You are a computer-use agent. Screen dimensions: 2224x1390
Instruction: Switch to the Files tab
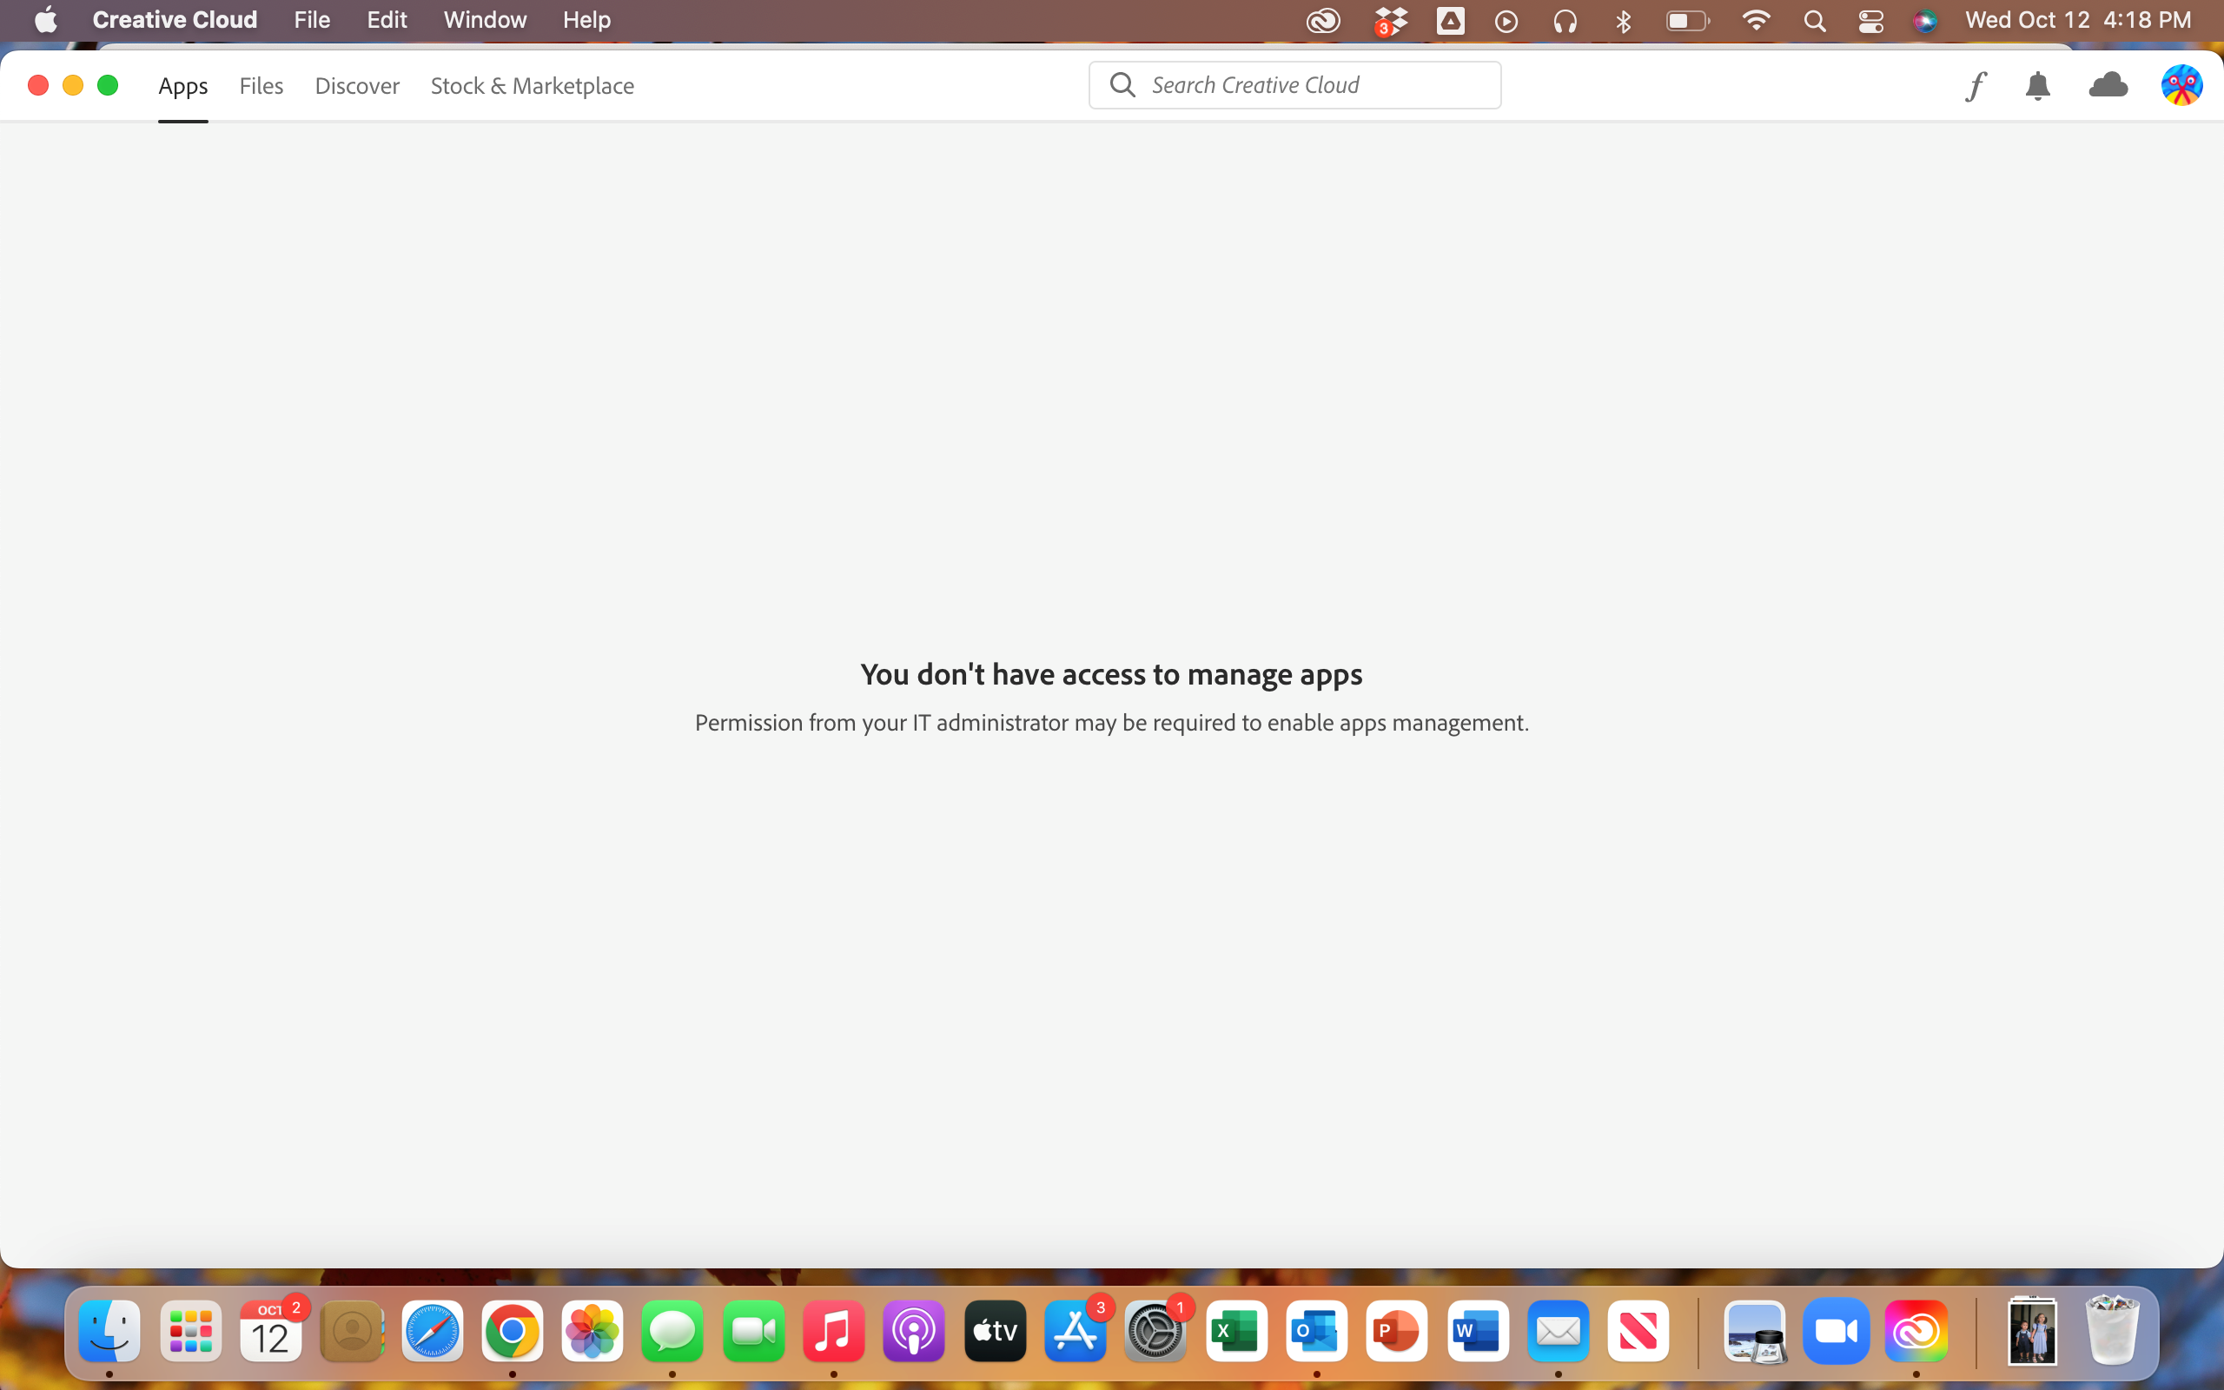coord(261,85)
